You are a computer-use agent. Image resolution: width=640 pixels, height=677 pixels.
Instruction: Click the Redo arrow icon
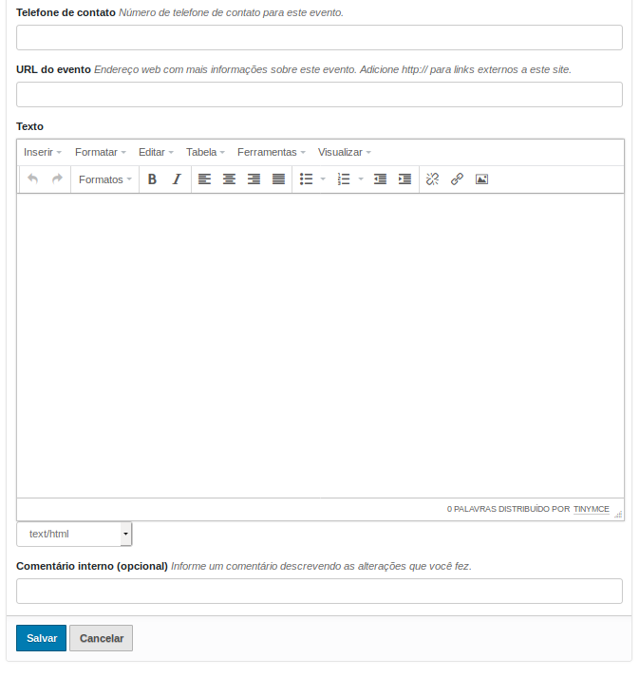click(x=57, y=179)
